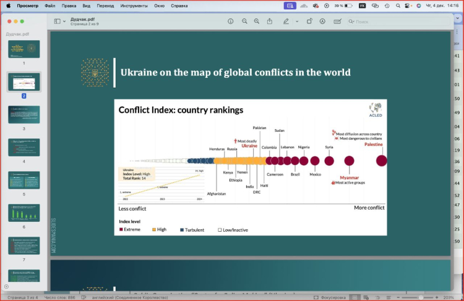Expand the highlight color dropdown arrow
The image size is (464, 301).
pos(296,21)
